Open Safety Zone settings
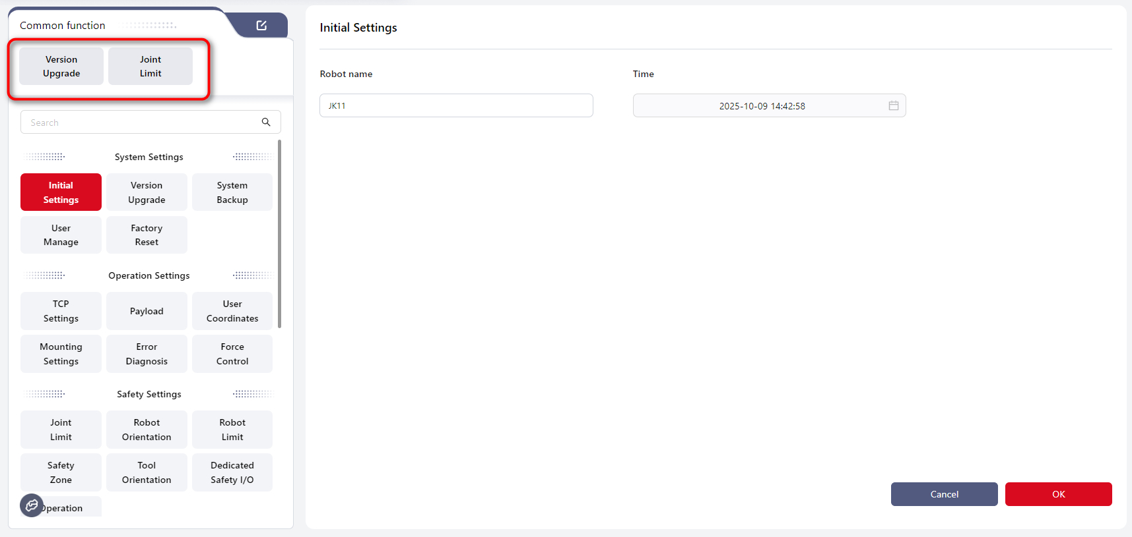Screen dimensions: 1132x537 coord(61,472)
